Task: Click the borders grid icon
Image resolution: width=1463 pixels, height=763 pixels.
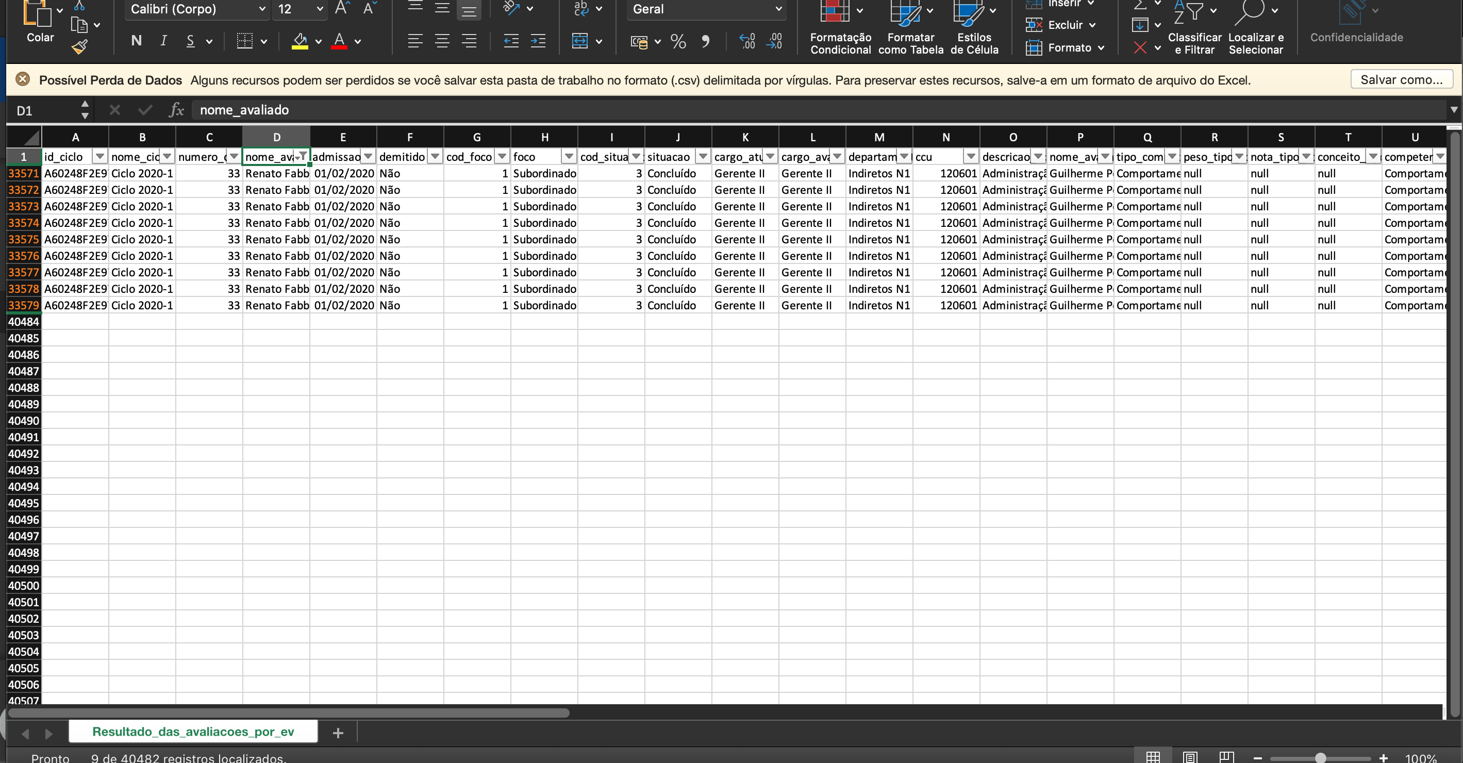Action: coord(245,41)
